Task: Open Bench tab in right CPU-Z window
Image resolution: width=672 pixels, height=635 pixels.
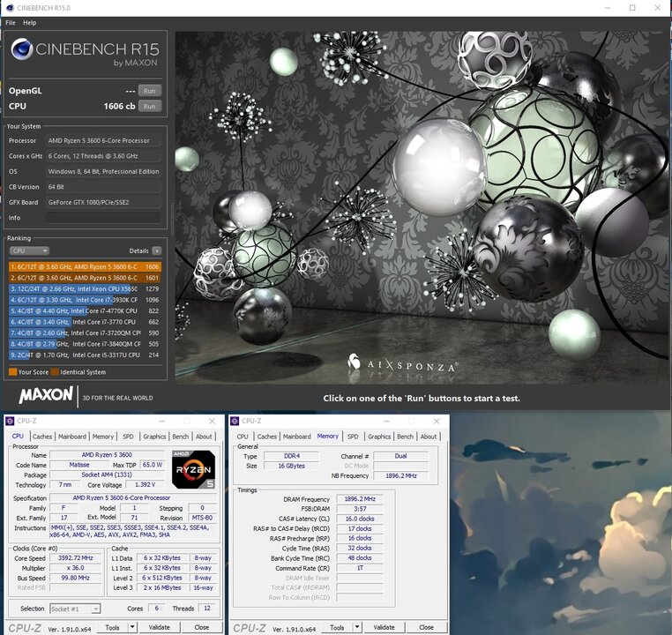Action: (x=405, y=437)
